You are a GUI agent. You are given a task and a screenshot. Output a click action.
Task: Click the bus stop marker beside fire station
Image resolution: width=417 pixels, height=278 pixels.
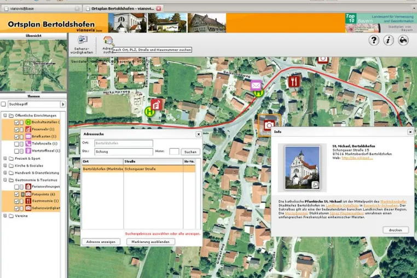149,112
